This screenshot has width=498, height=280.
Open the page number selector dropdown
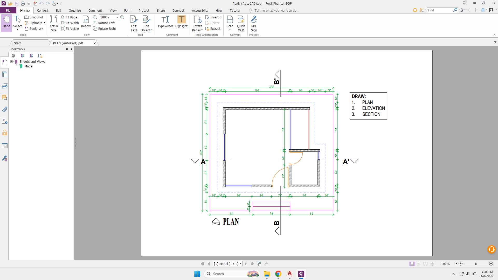[x=240, y=264]
